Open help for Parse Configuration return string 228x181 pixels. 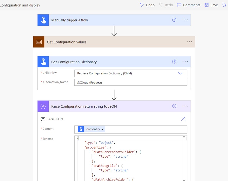point(174,106)
